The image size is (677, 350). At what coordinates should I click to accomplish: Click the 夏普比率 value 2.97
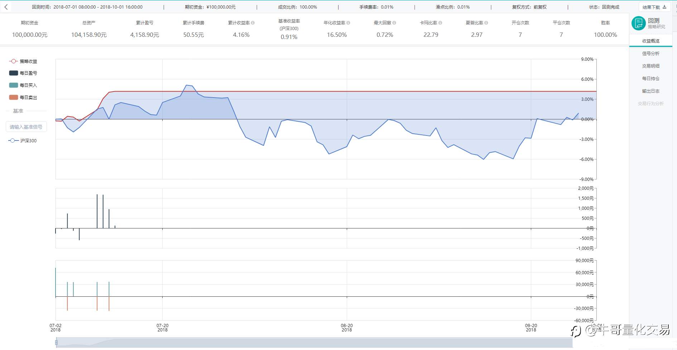(477, 35)
